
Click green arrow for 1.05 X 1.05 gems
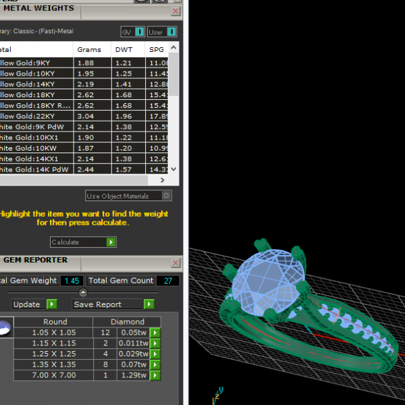pos(155,333)
